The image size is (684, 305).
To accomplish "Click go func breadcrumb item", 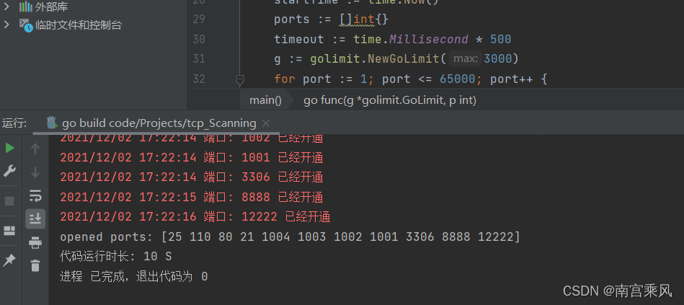I will click(390, 100).
